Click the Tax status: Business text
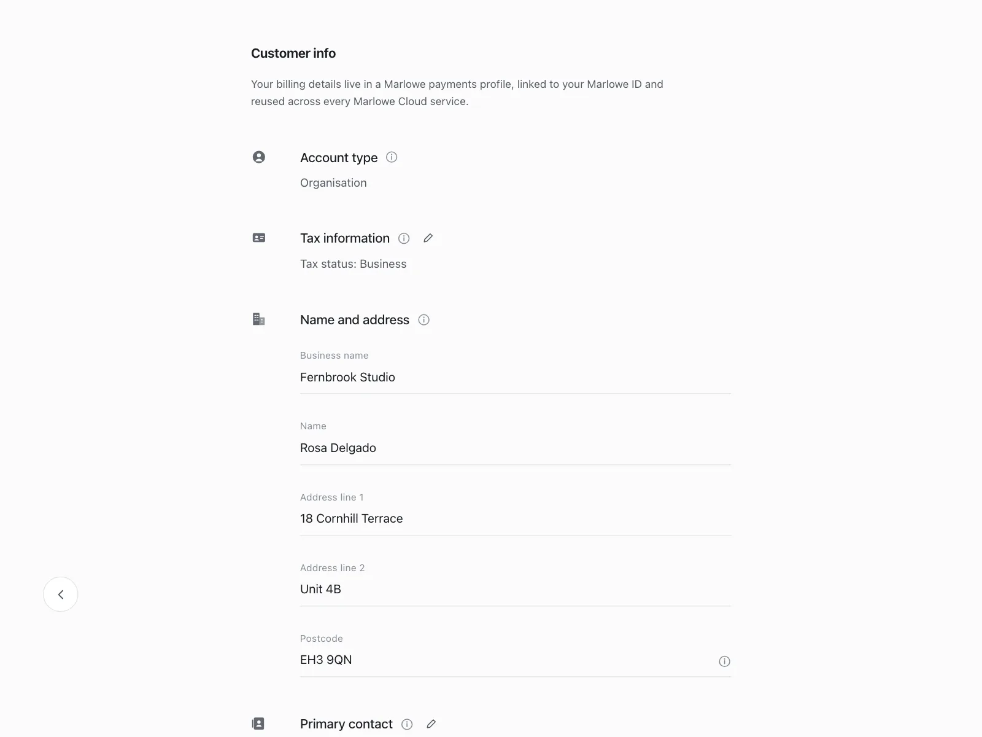982x737 pixels. point(353,264)
